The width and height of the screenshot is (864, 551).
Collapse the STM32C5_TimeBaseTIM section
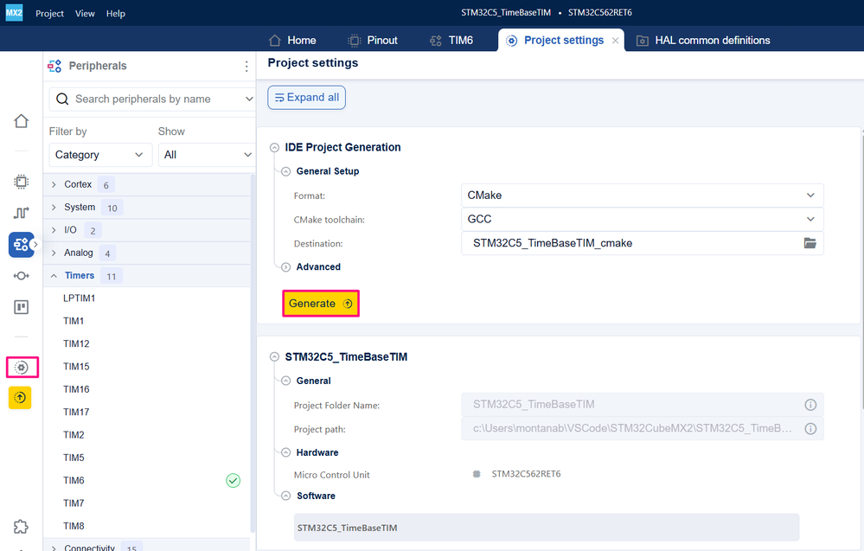(x=274, y=357)
